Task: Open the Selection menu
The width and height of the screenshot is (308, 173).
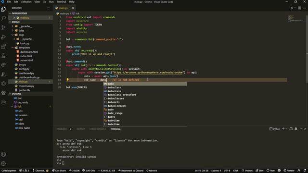Action: point(26,2)
